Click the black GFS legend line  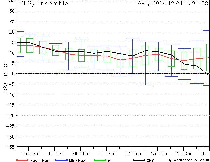(x=139, y=160)
